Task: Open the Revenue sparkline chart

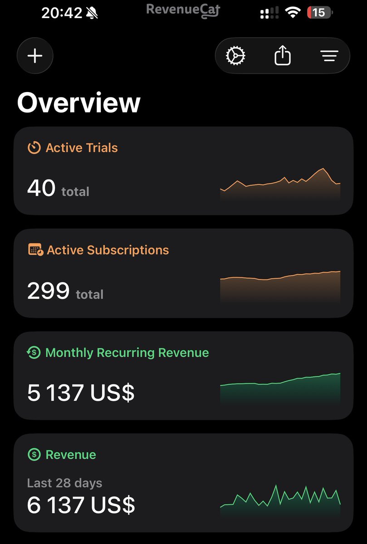Action: click(x=280, y=500)
